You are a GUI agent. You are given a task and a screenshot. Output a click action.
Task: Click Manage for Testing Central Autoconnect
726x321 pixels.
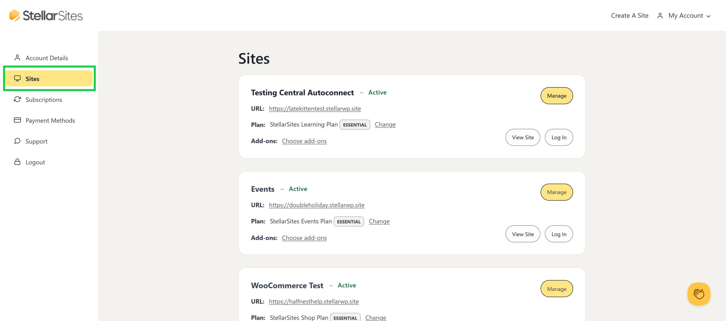(x=556, y=96)
